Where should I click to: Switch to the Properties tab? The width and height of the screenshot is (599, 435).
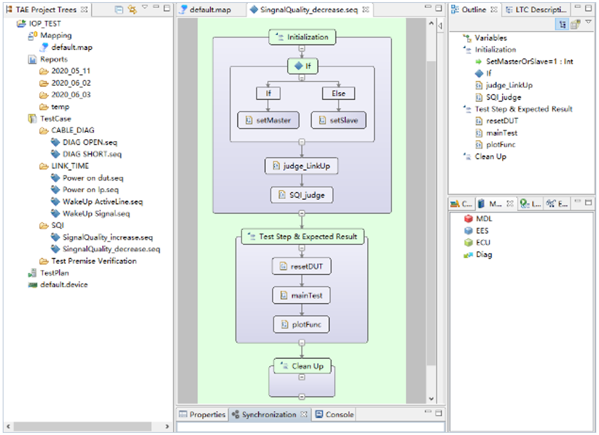[202, 414]
